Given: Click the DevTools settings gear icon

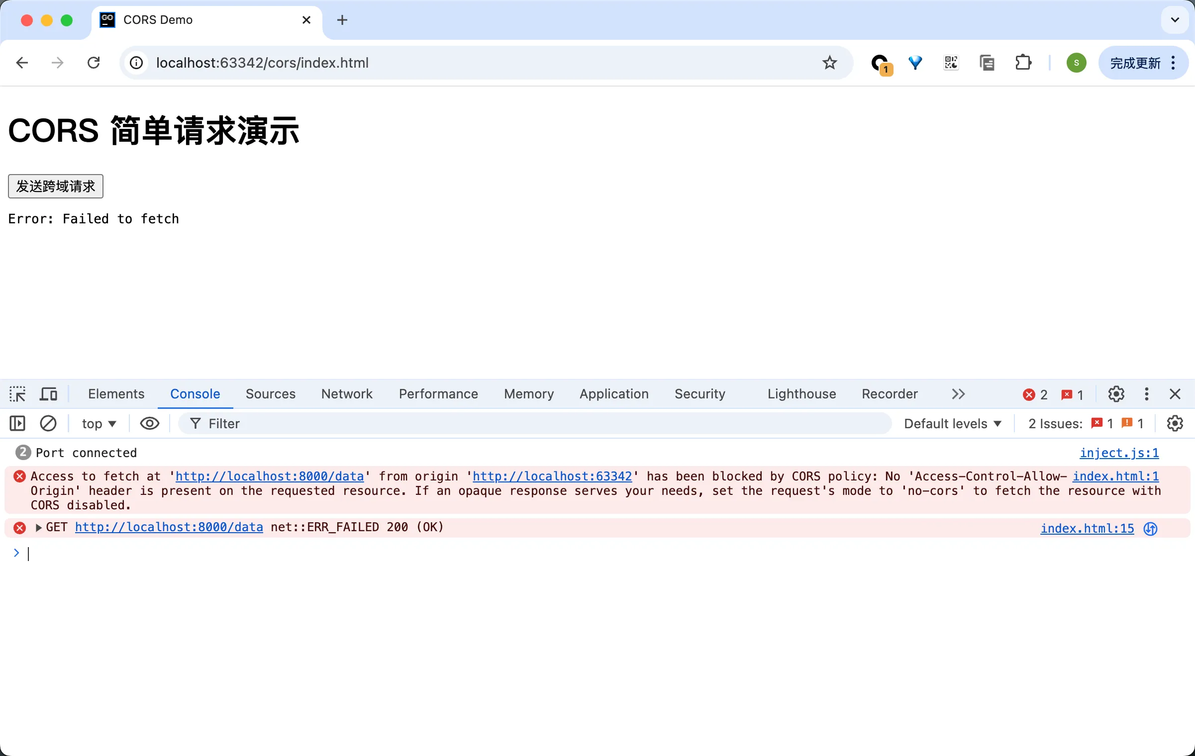Looking at the screenshot, I should [x=1116, y=394].
